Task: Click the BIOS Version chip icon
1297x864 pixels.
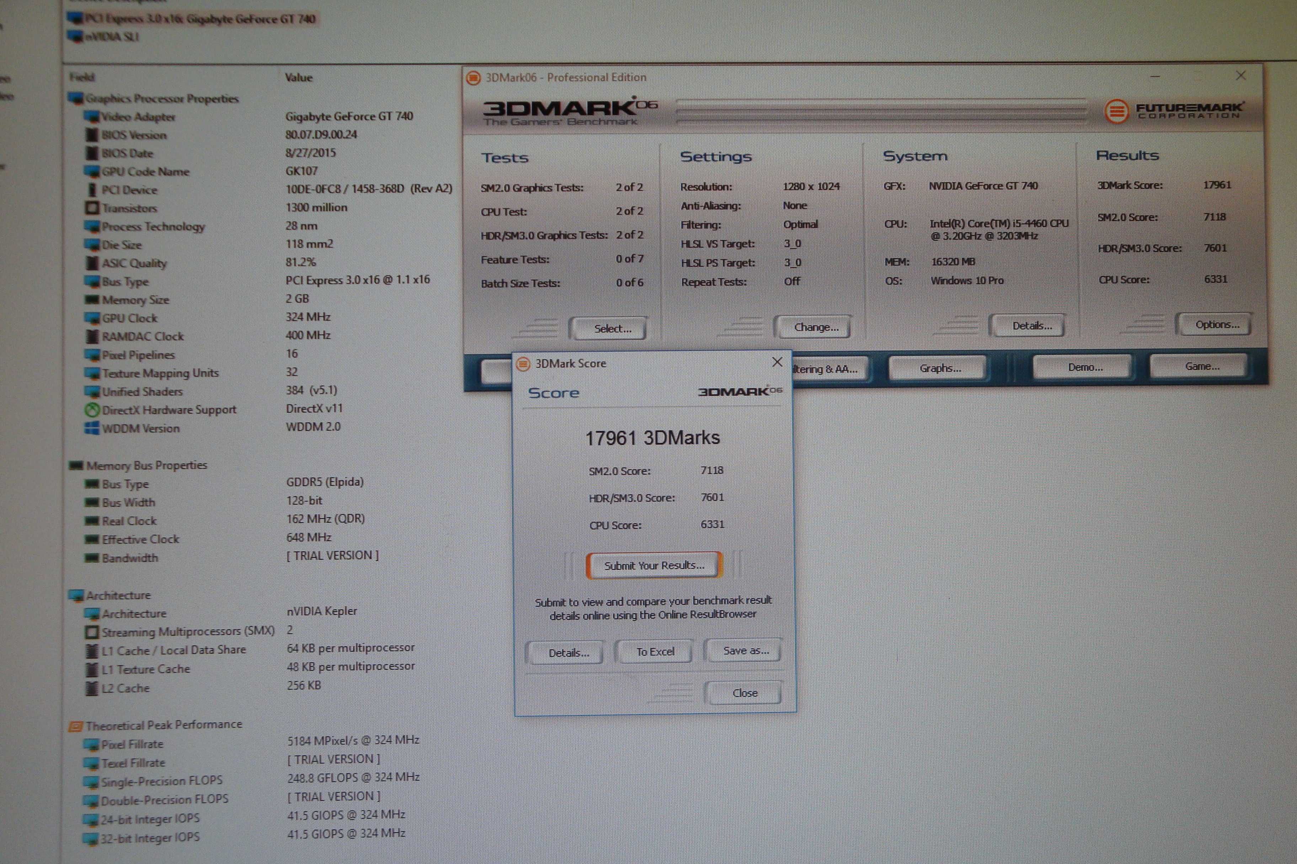Action: tap(92, 135)
